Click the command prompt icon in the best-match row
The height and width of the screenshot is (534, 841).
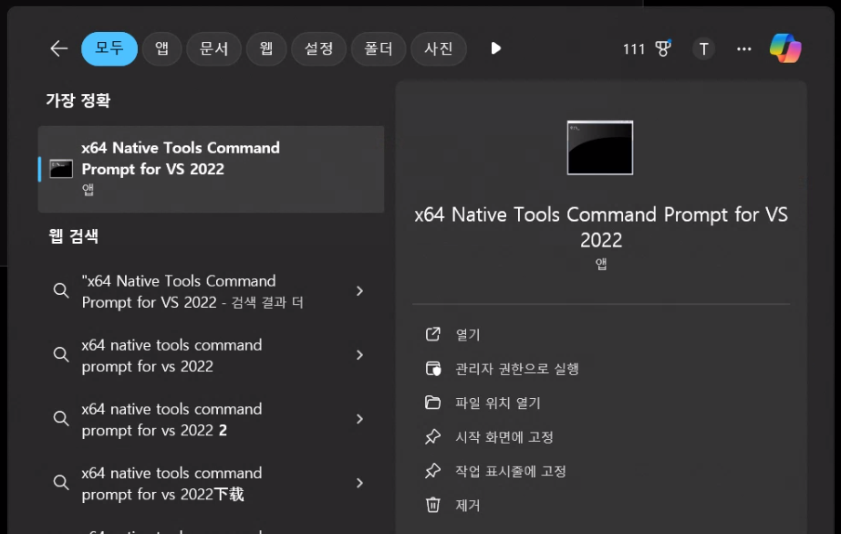tap(61, 169)
